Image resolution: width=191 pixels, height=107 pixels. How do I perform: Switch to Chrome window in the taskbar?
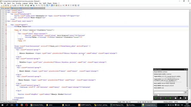tap(37, 105)
